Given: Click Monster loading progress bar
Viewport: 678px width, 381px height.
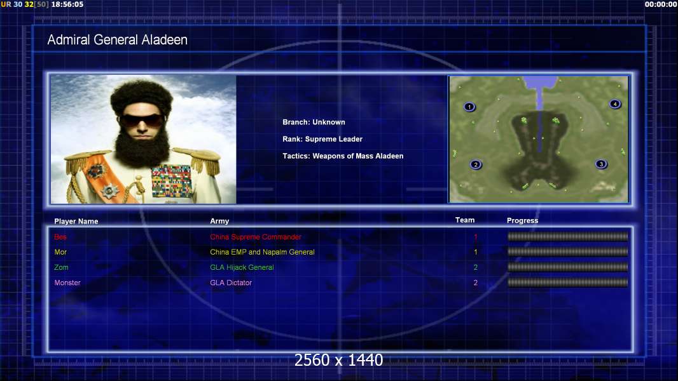Looking at the screenshot, I should (x=567, y=283).
